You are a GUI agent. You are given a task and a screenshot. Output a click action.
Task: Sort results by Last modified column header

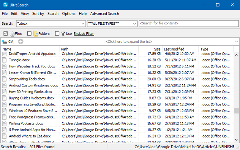tap(181, 49)
